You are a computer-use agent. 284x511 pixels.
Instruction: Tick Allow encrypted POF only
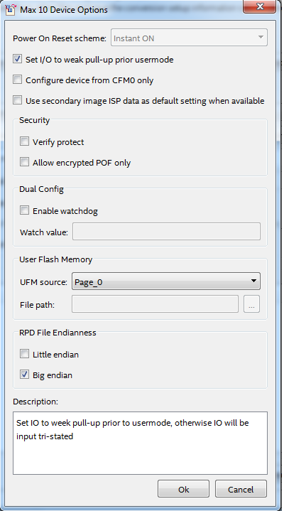(24, 162)
